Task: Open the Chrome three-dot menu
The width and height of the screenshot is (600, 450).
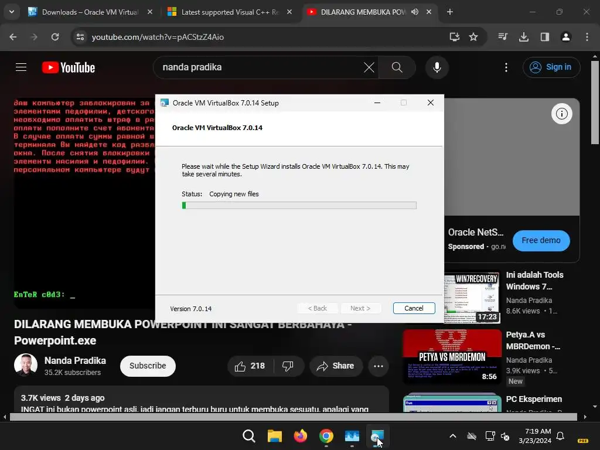Action: [587, 37]
